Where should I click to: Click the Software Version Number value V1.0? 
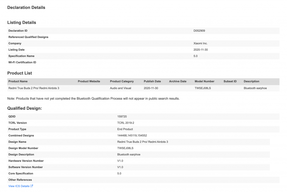120,167
